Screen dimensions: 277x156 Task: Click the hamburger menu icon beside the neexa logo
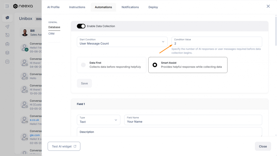tap(7, 6)
